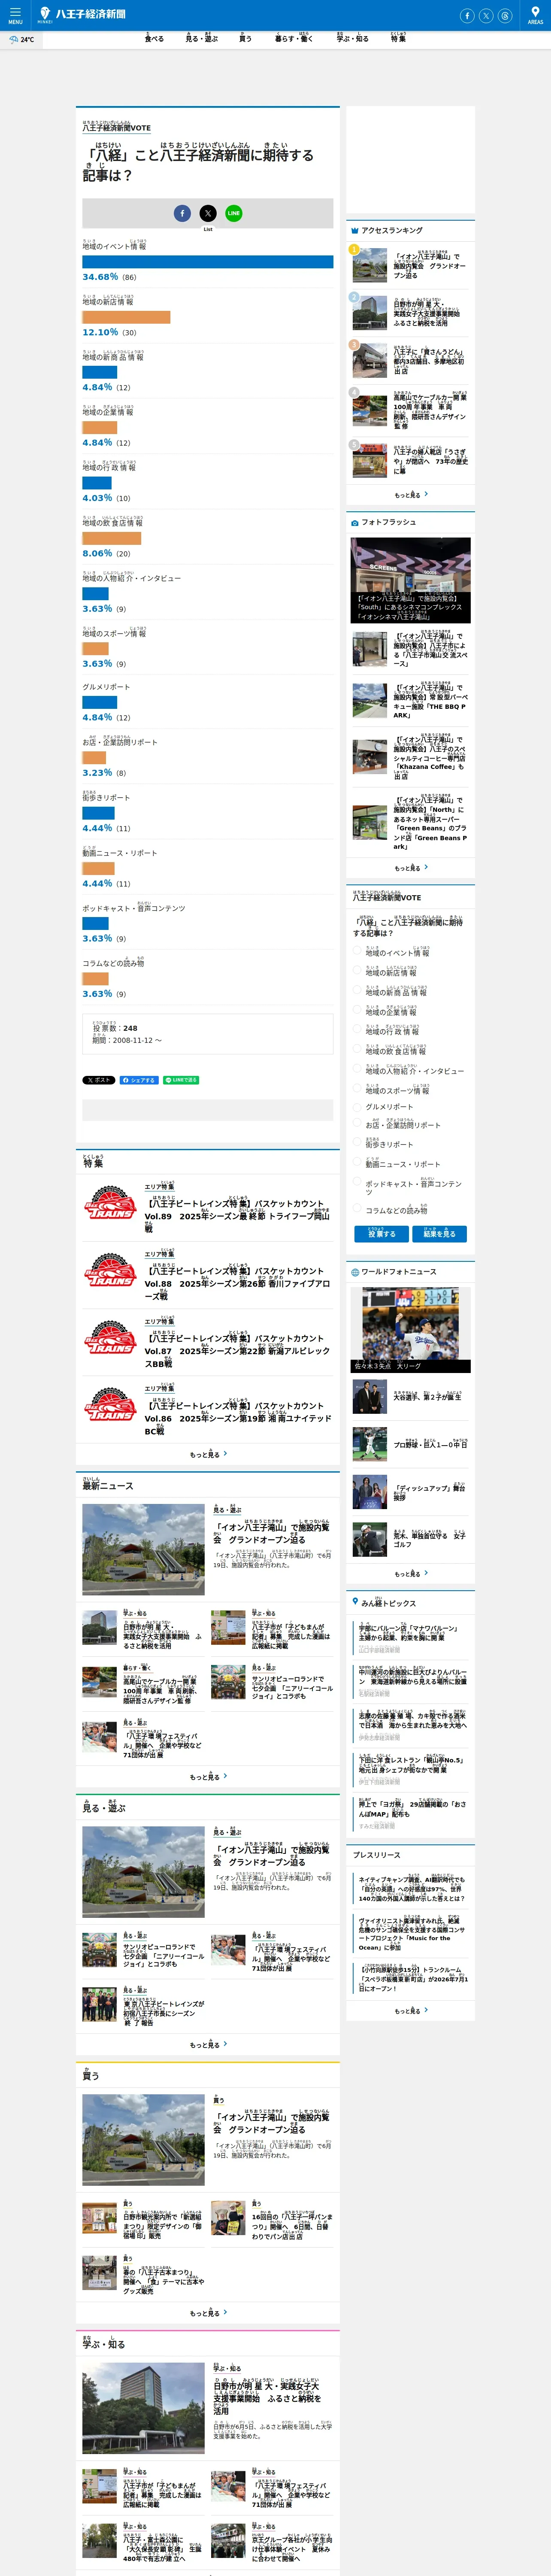
Task: Expand もっと見る under the 買う section
Action: pos(208,2313)
